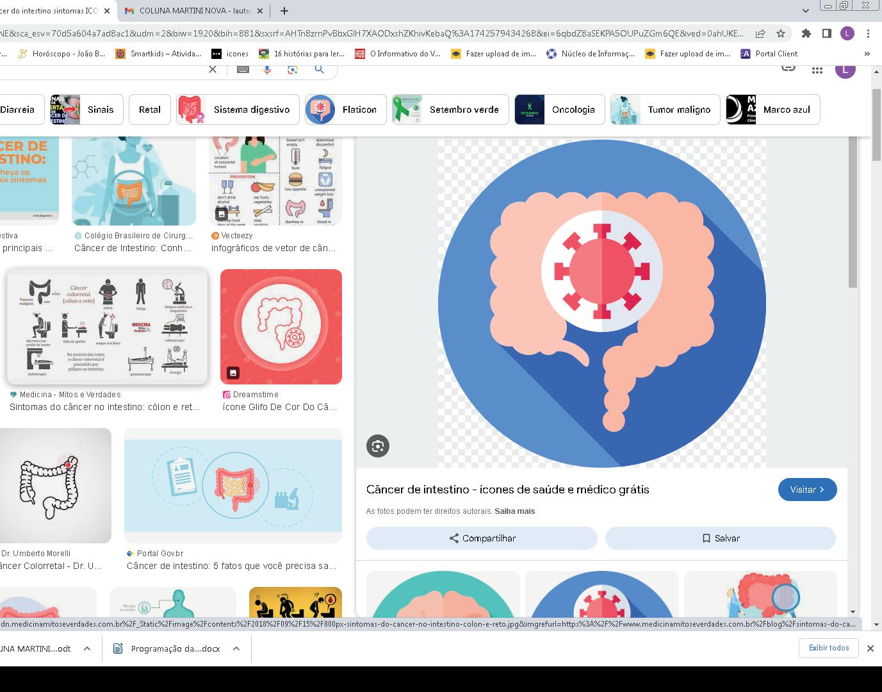Image resolution: width=882 pixels, height=692 pixels.
Task: Filter results by Setembro verde chip
Action: 450,110
